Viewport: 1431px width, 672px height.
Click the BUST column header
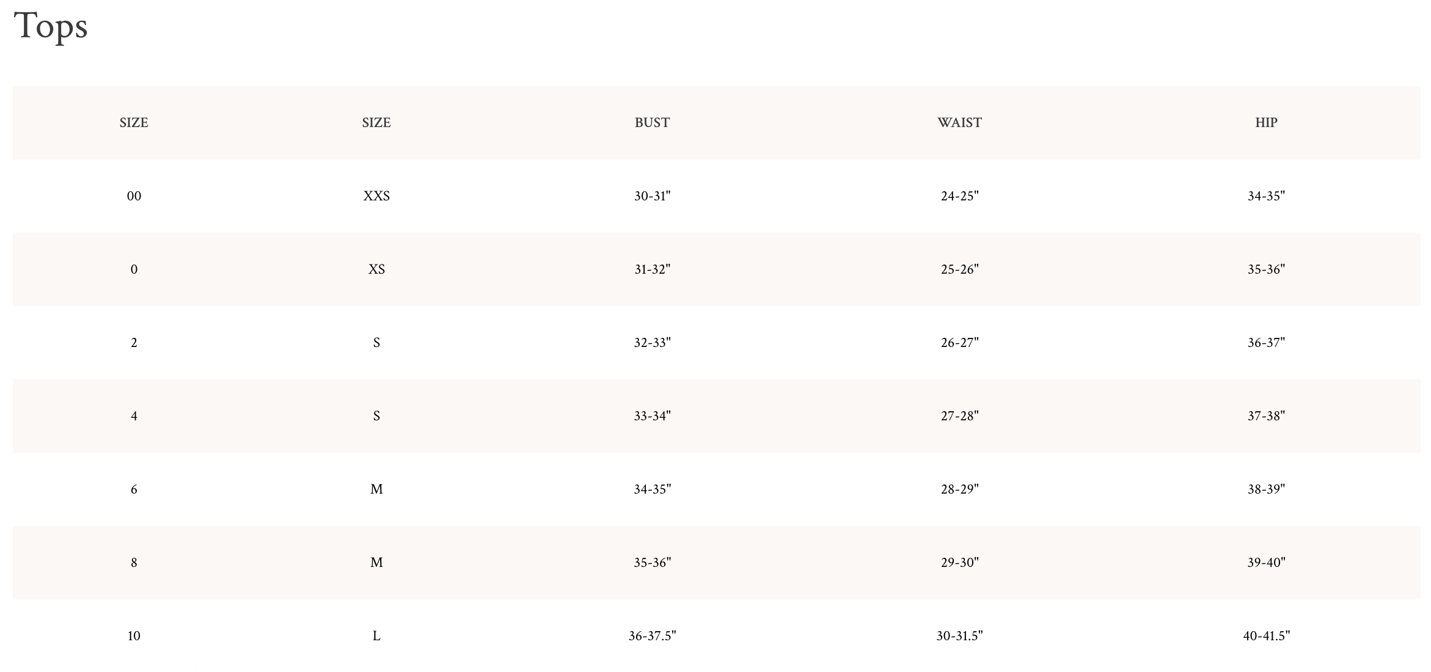pos(652,123)
